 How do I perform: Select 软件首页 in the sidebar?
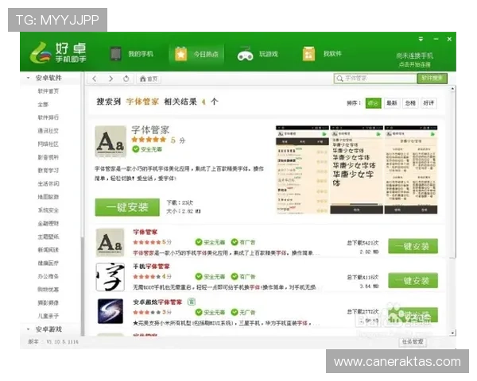(48, 91)
